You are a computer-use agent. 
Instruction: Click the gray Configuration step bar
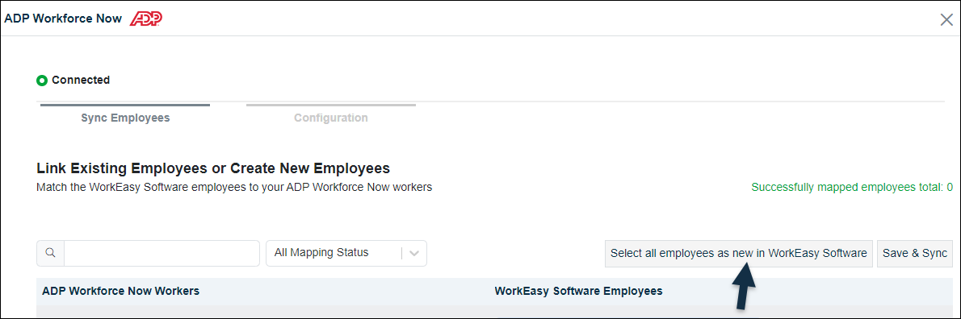click(331, 105)
